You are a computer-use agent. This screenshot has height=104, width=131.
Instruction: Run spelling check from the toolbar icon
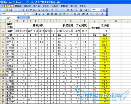pyautogui.click(x=31, y=10)
